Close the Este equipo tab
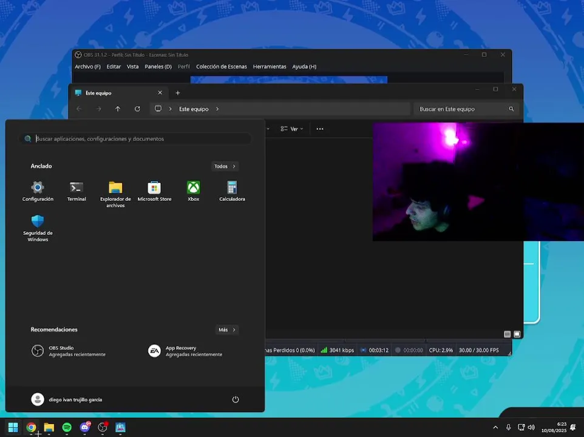584x437 pixels. [x=160, y=93]
